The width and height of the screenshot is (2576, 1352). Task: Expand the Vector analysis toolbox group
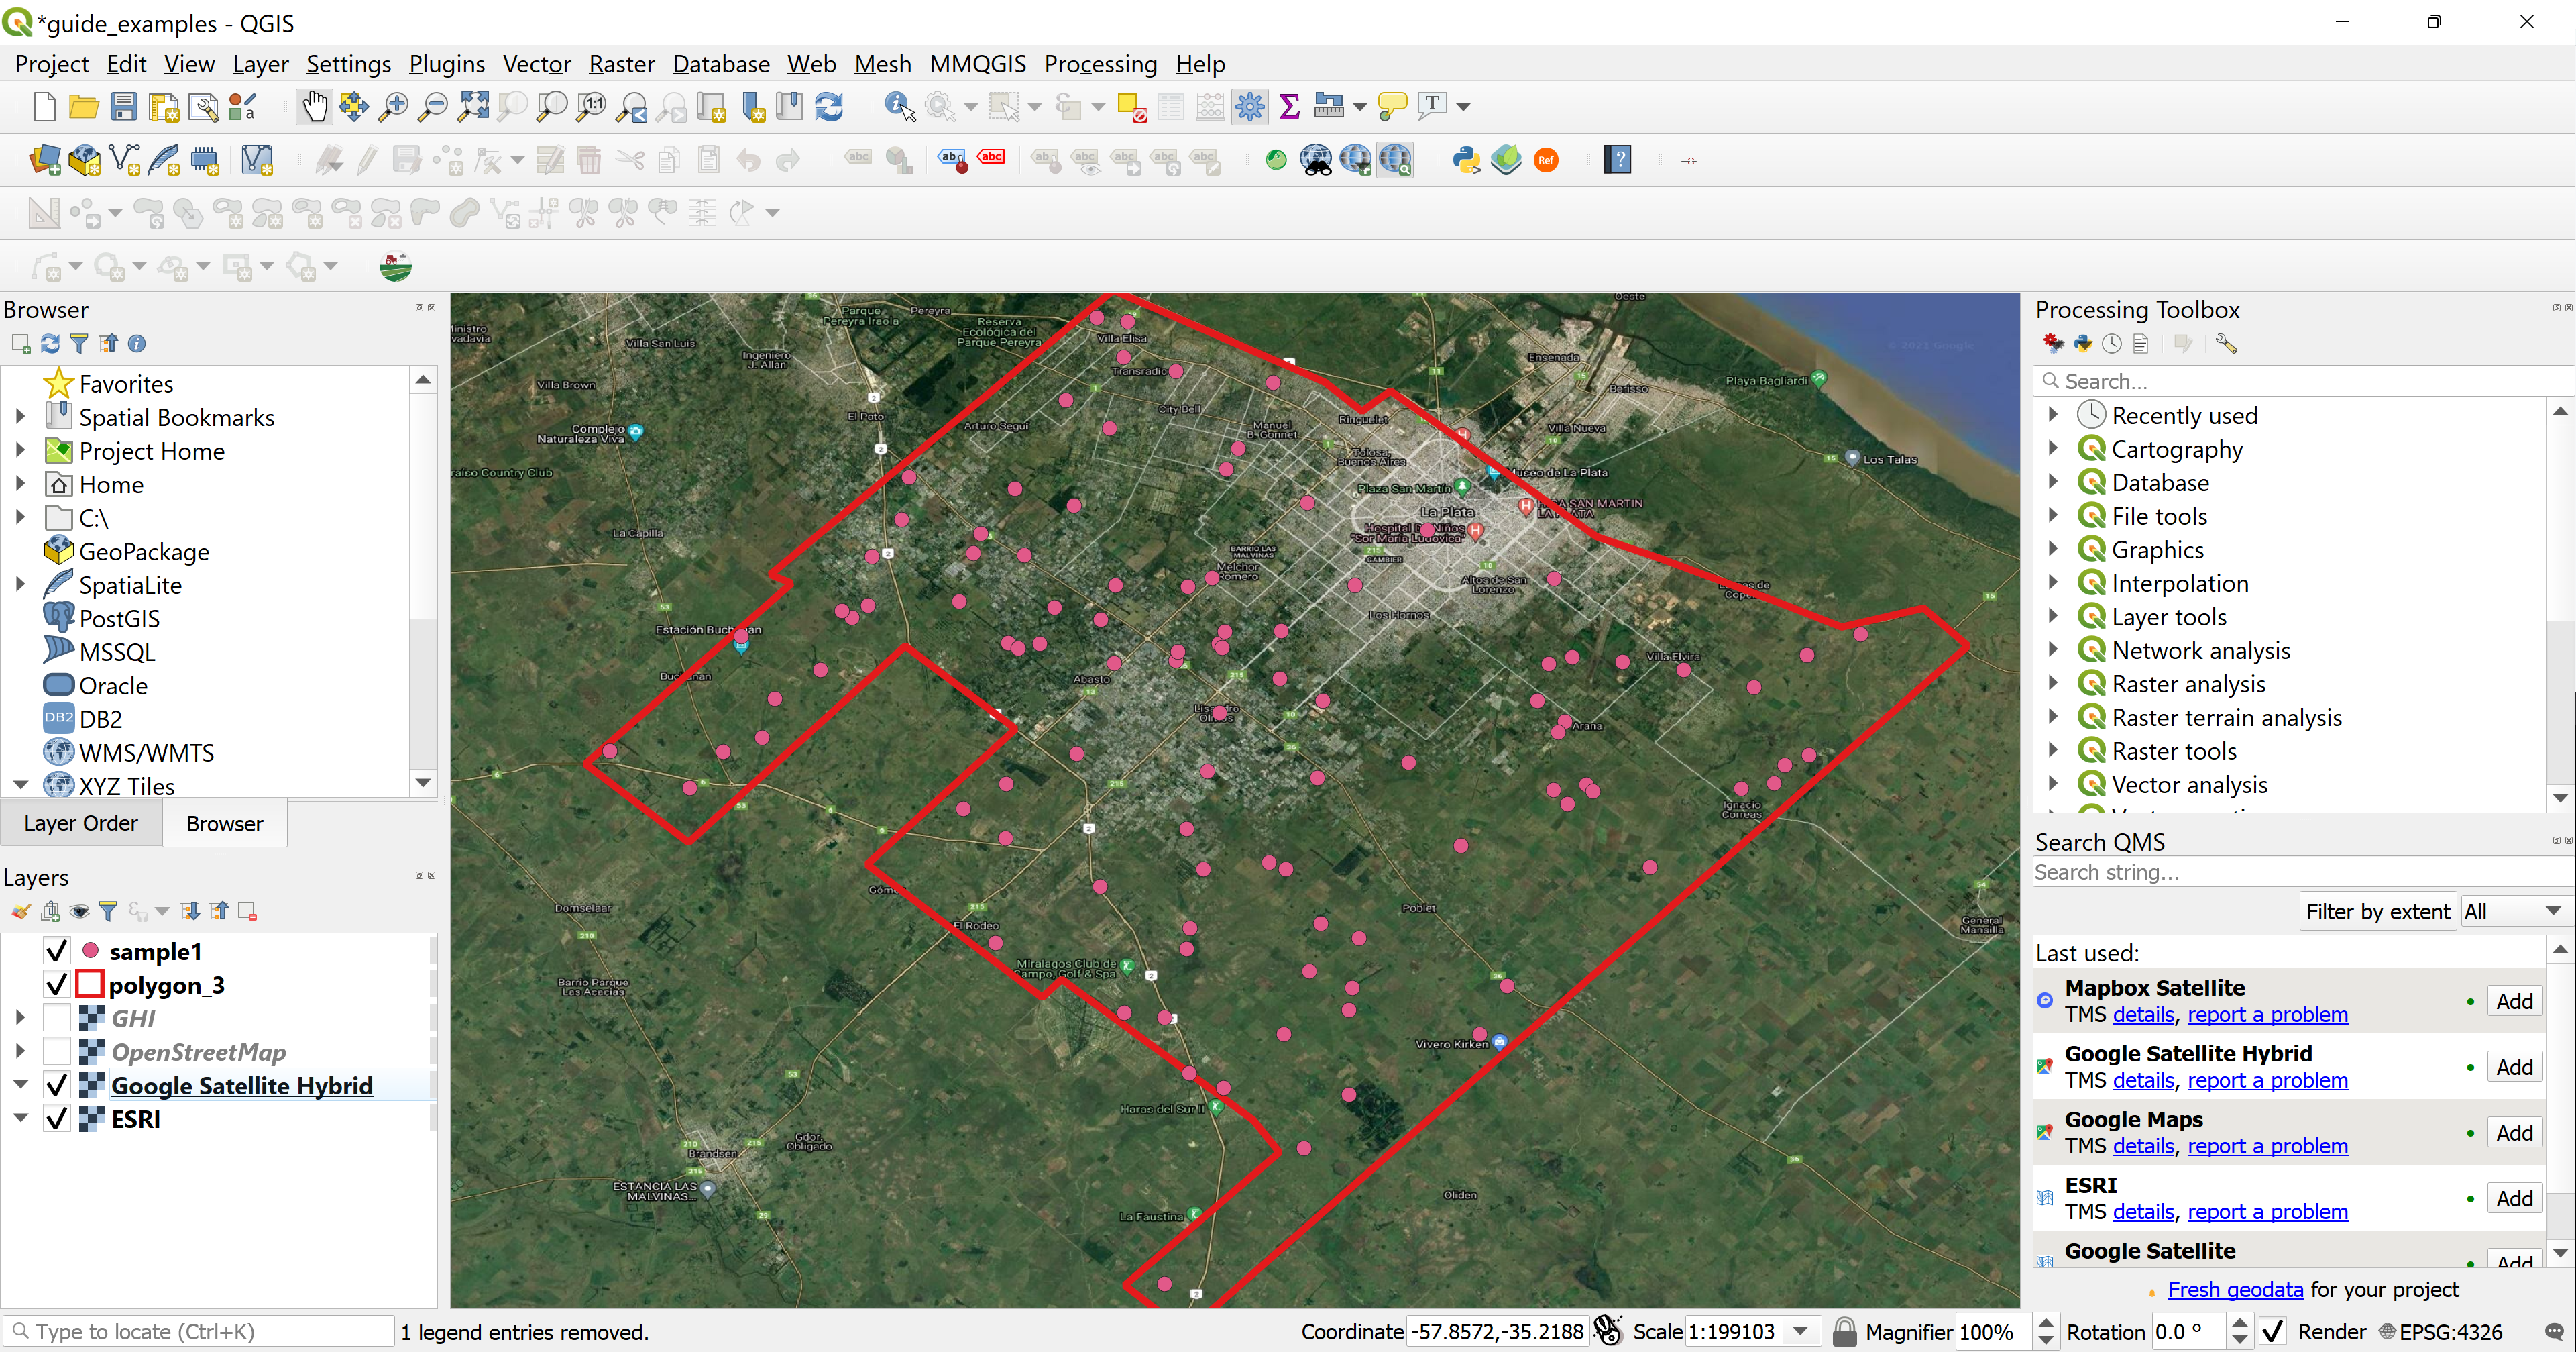pyautogui.click(x=2053, y=784)
